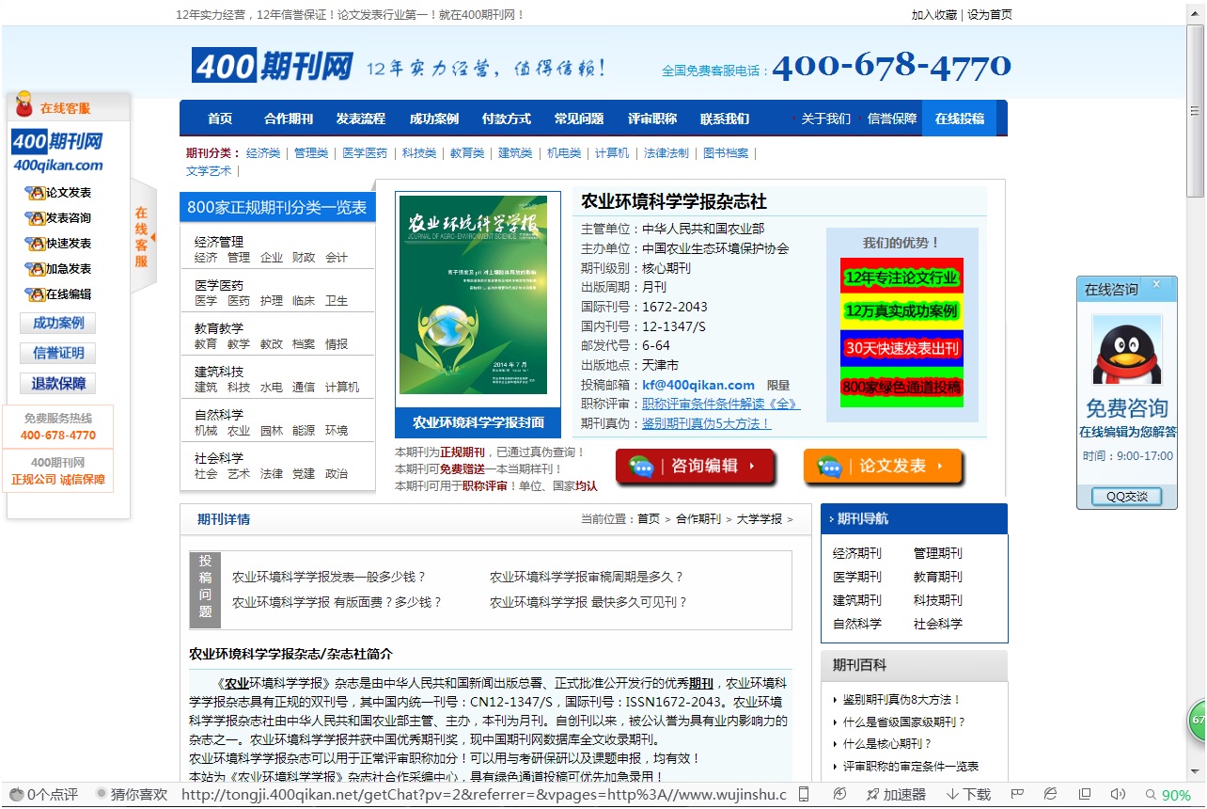Open the 评审职称 navigation item
Image resolution: width=1207 pixels, height=809 pixels.
(x=652, y=119)
